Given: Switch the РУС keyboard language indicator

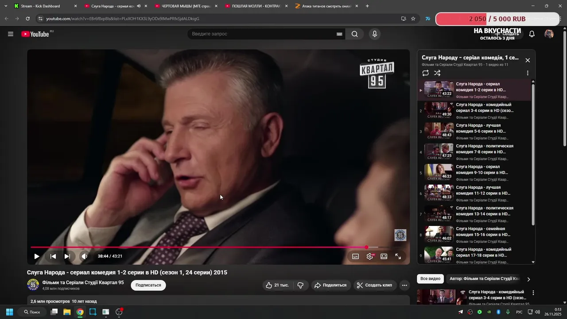Looking at the screenshot, I should (x=519, y=312).
